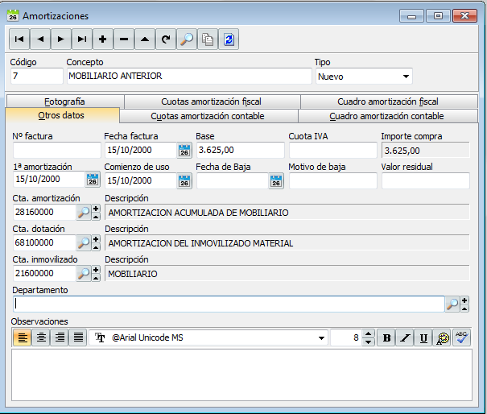The height and width of the screenshot is (414, 487).
Task: Open text color palette button
Action: (x=442, y=337)
